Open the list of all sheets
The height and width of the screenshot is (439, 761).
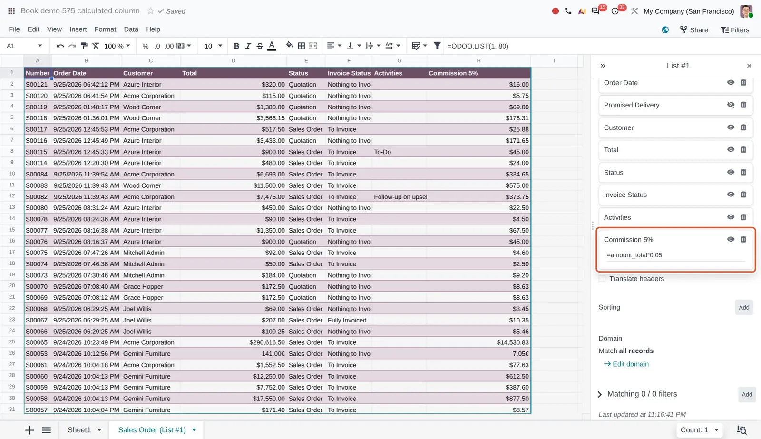coord(46,430)
